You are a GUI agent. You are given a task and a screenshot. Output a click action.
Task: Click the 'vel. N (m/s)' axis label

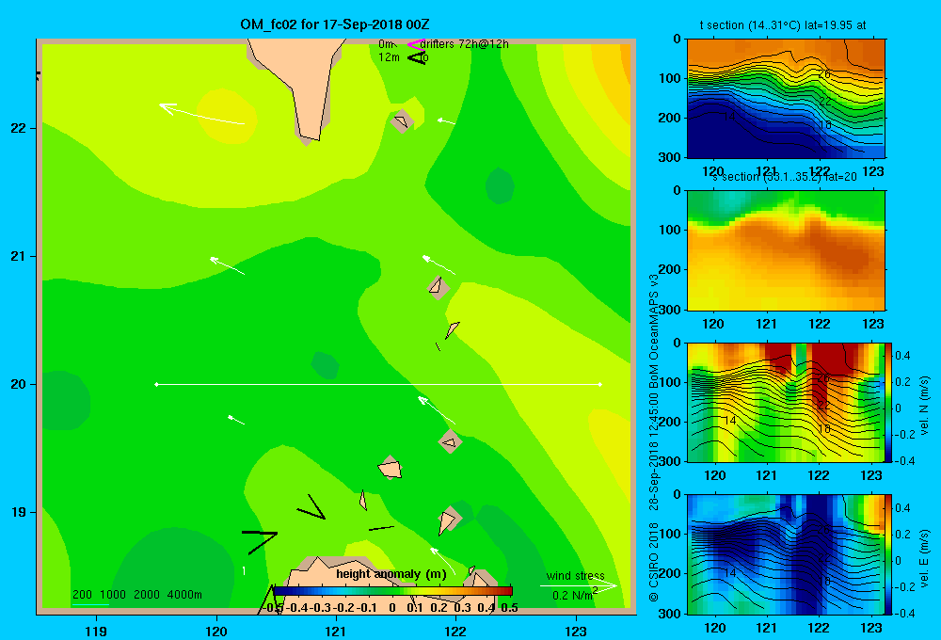[925, 406]
